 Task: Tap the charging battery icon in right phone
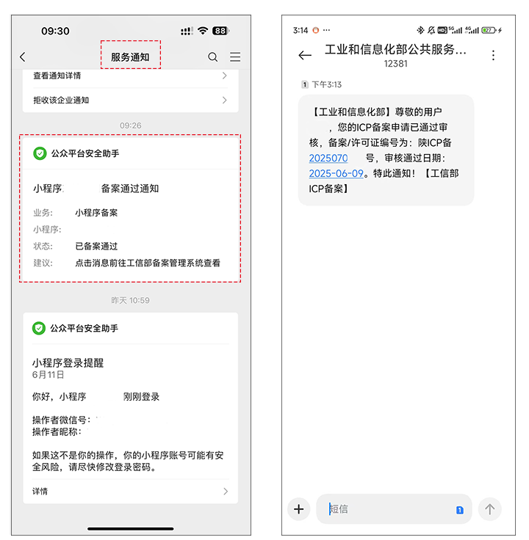point(492,30)
